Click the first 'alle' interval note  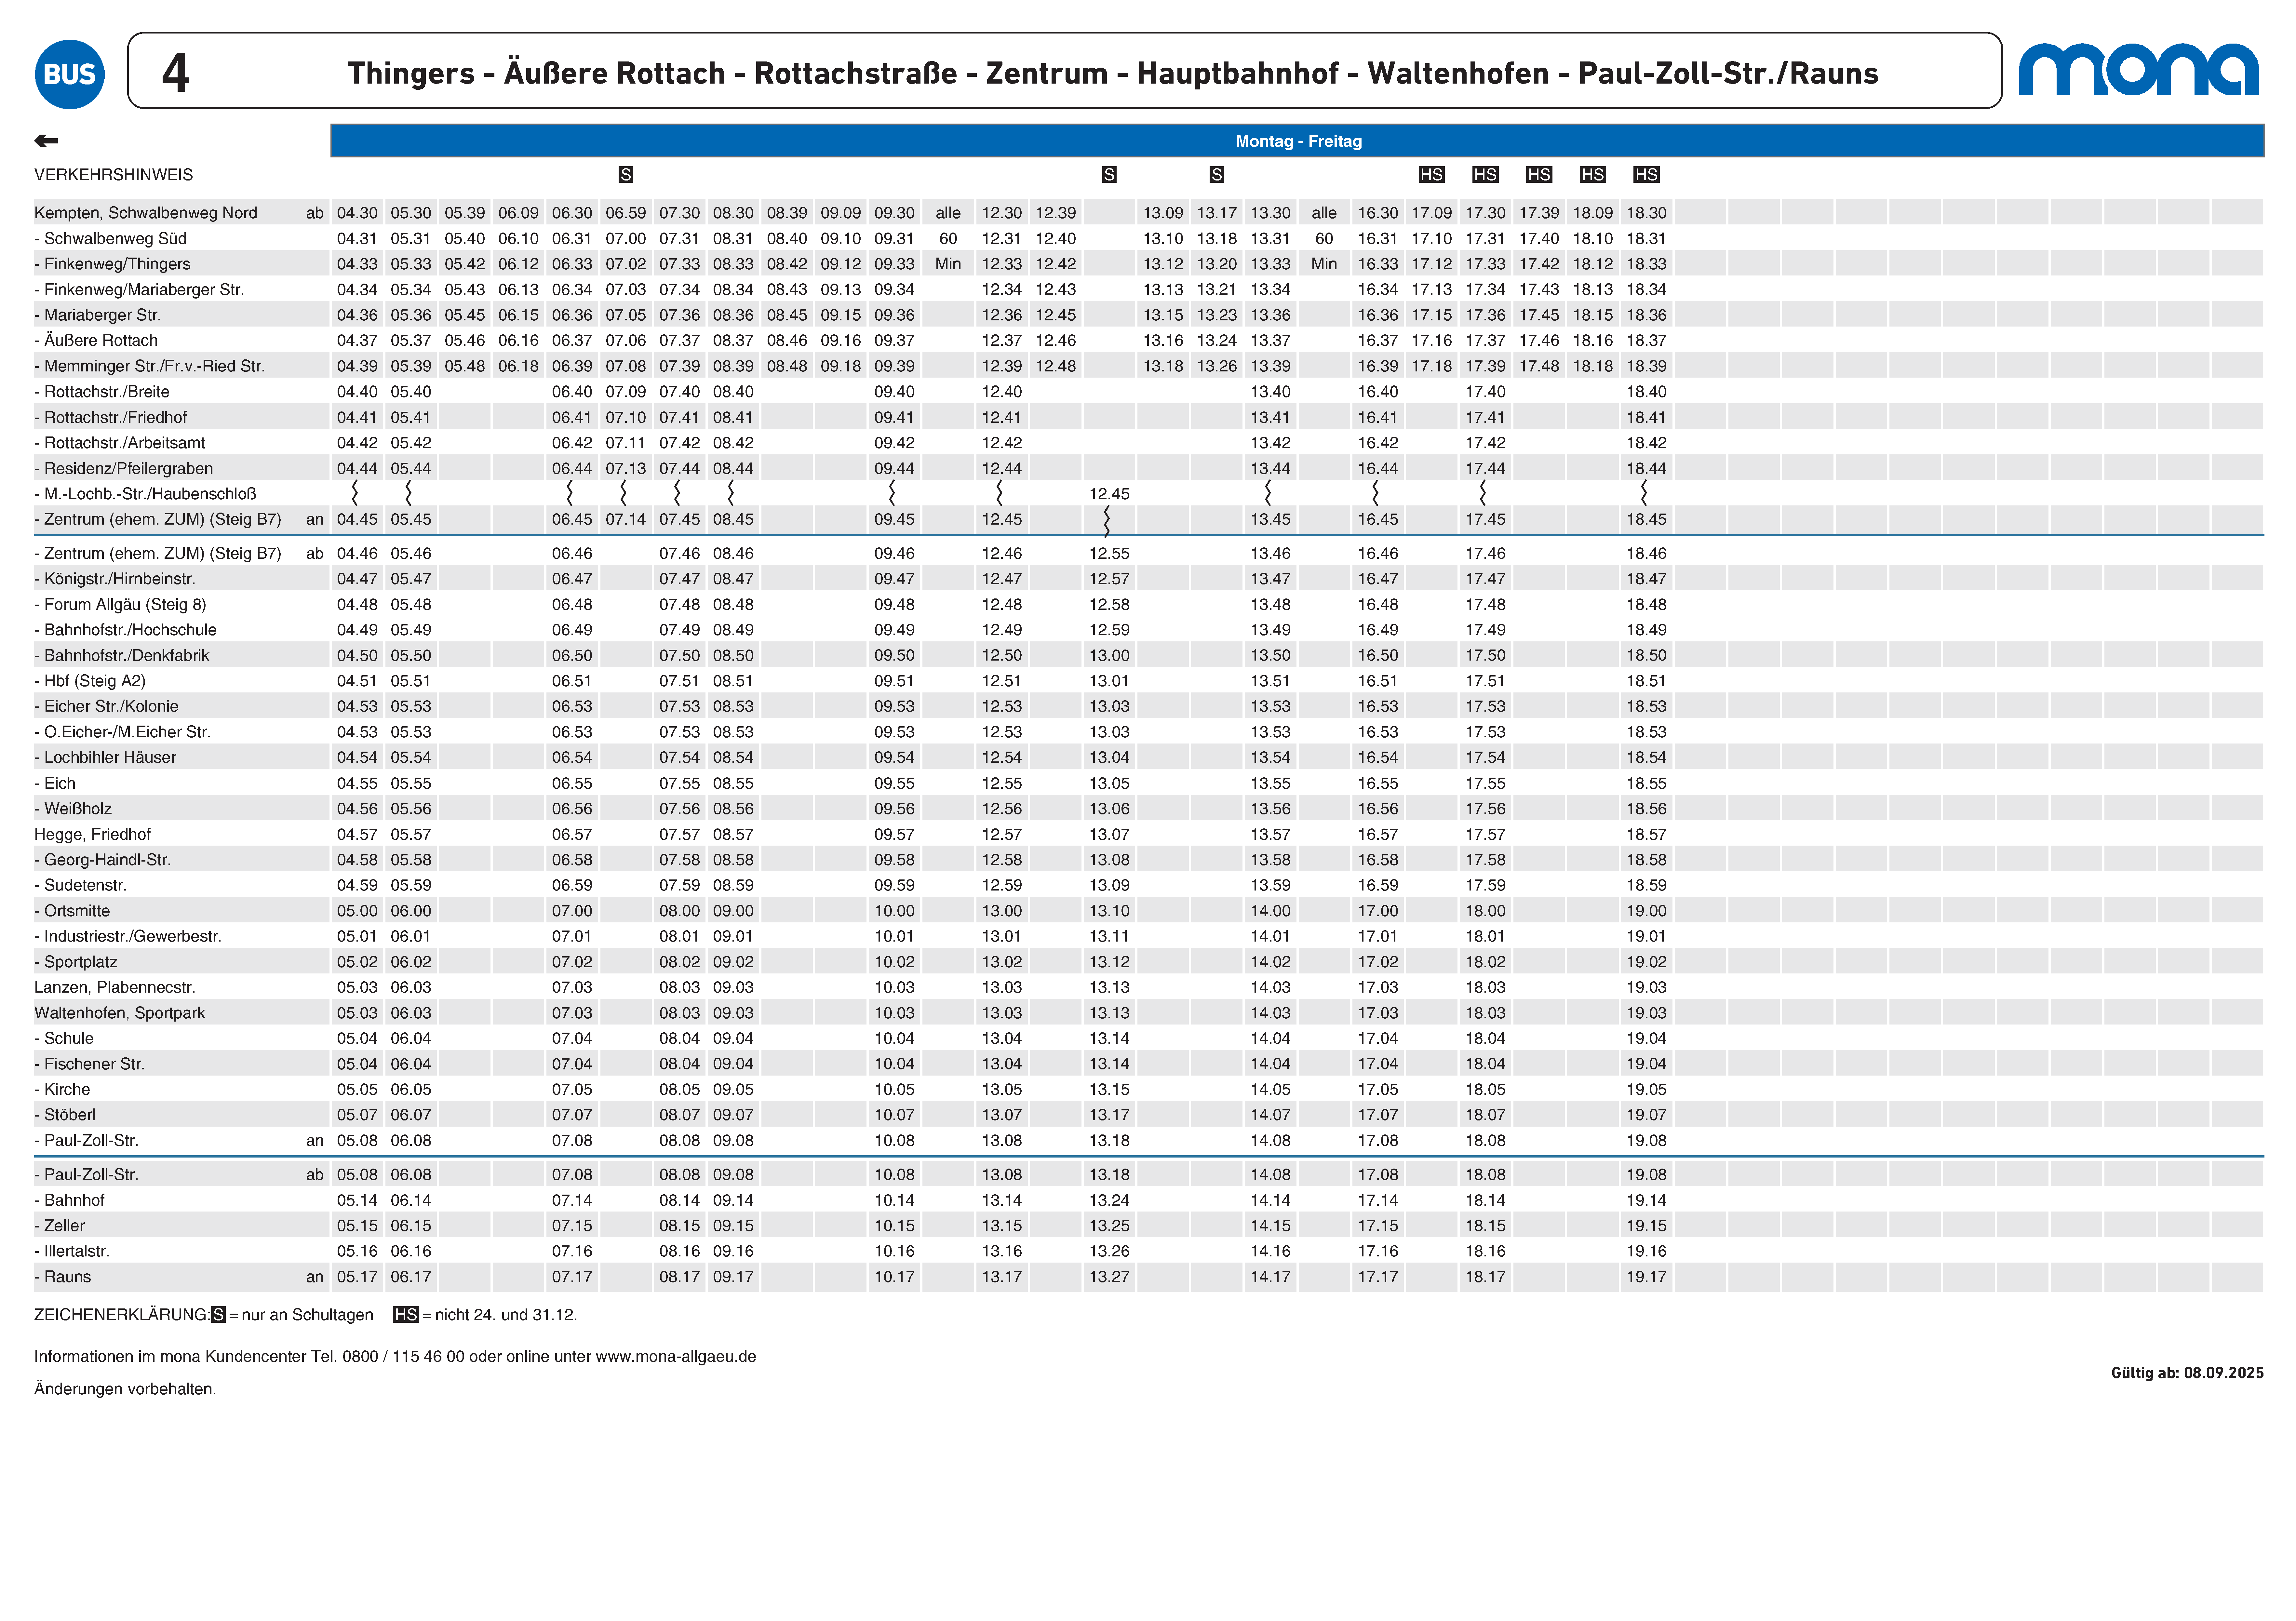point(948,213)
